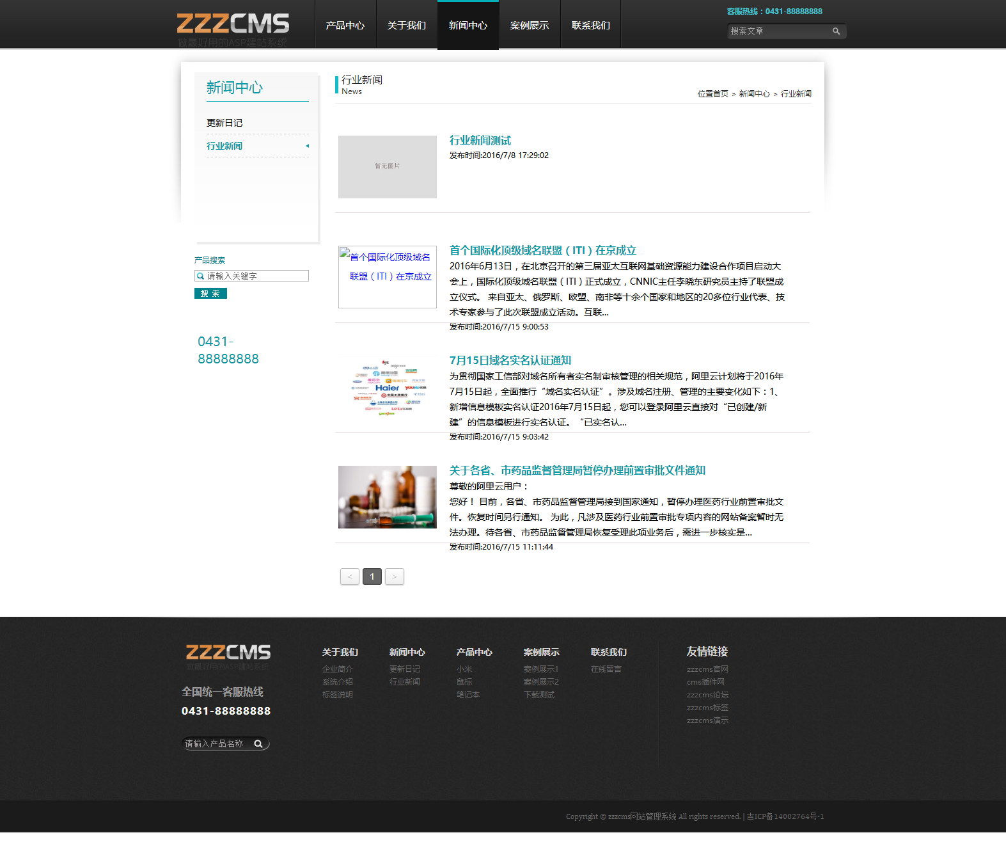
Task: Open the 产品中心 navigation menu
Action: [345, 25]
